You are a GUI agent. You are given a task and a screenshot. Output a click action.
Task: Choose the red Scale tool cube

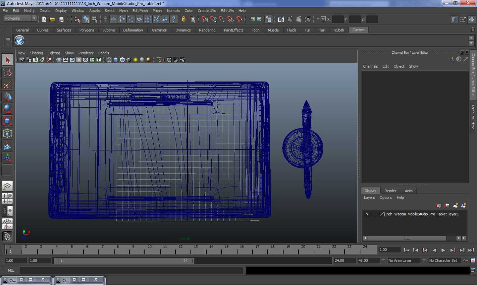coord(7,121)
